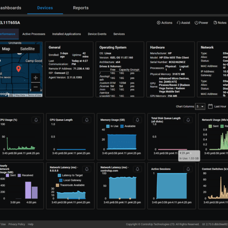Click alert bell on Network Latency controlup.com
This screenshot has height=228, width=228.
tap(138, 169)
